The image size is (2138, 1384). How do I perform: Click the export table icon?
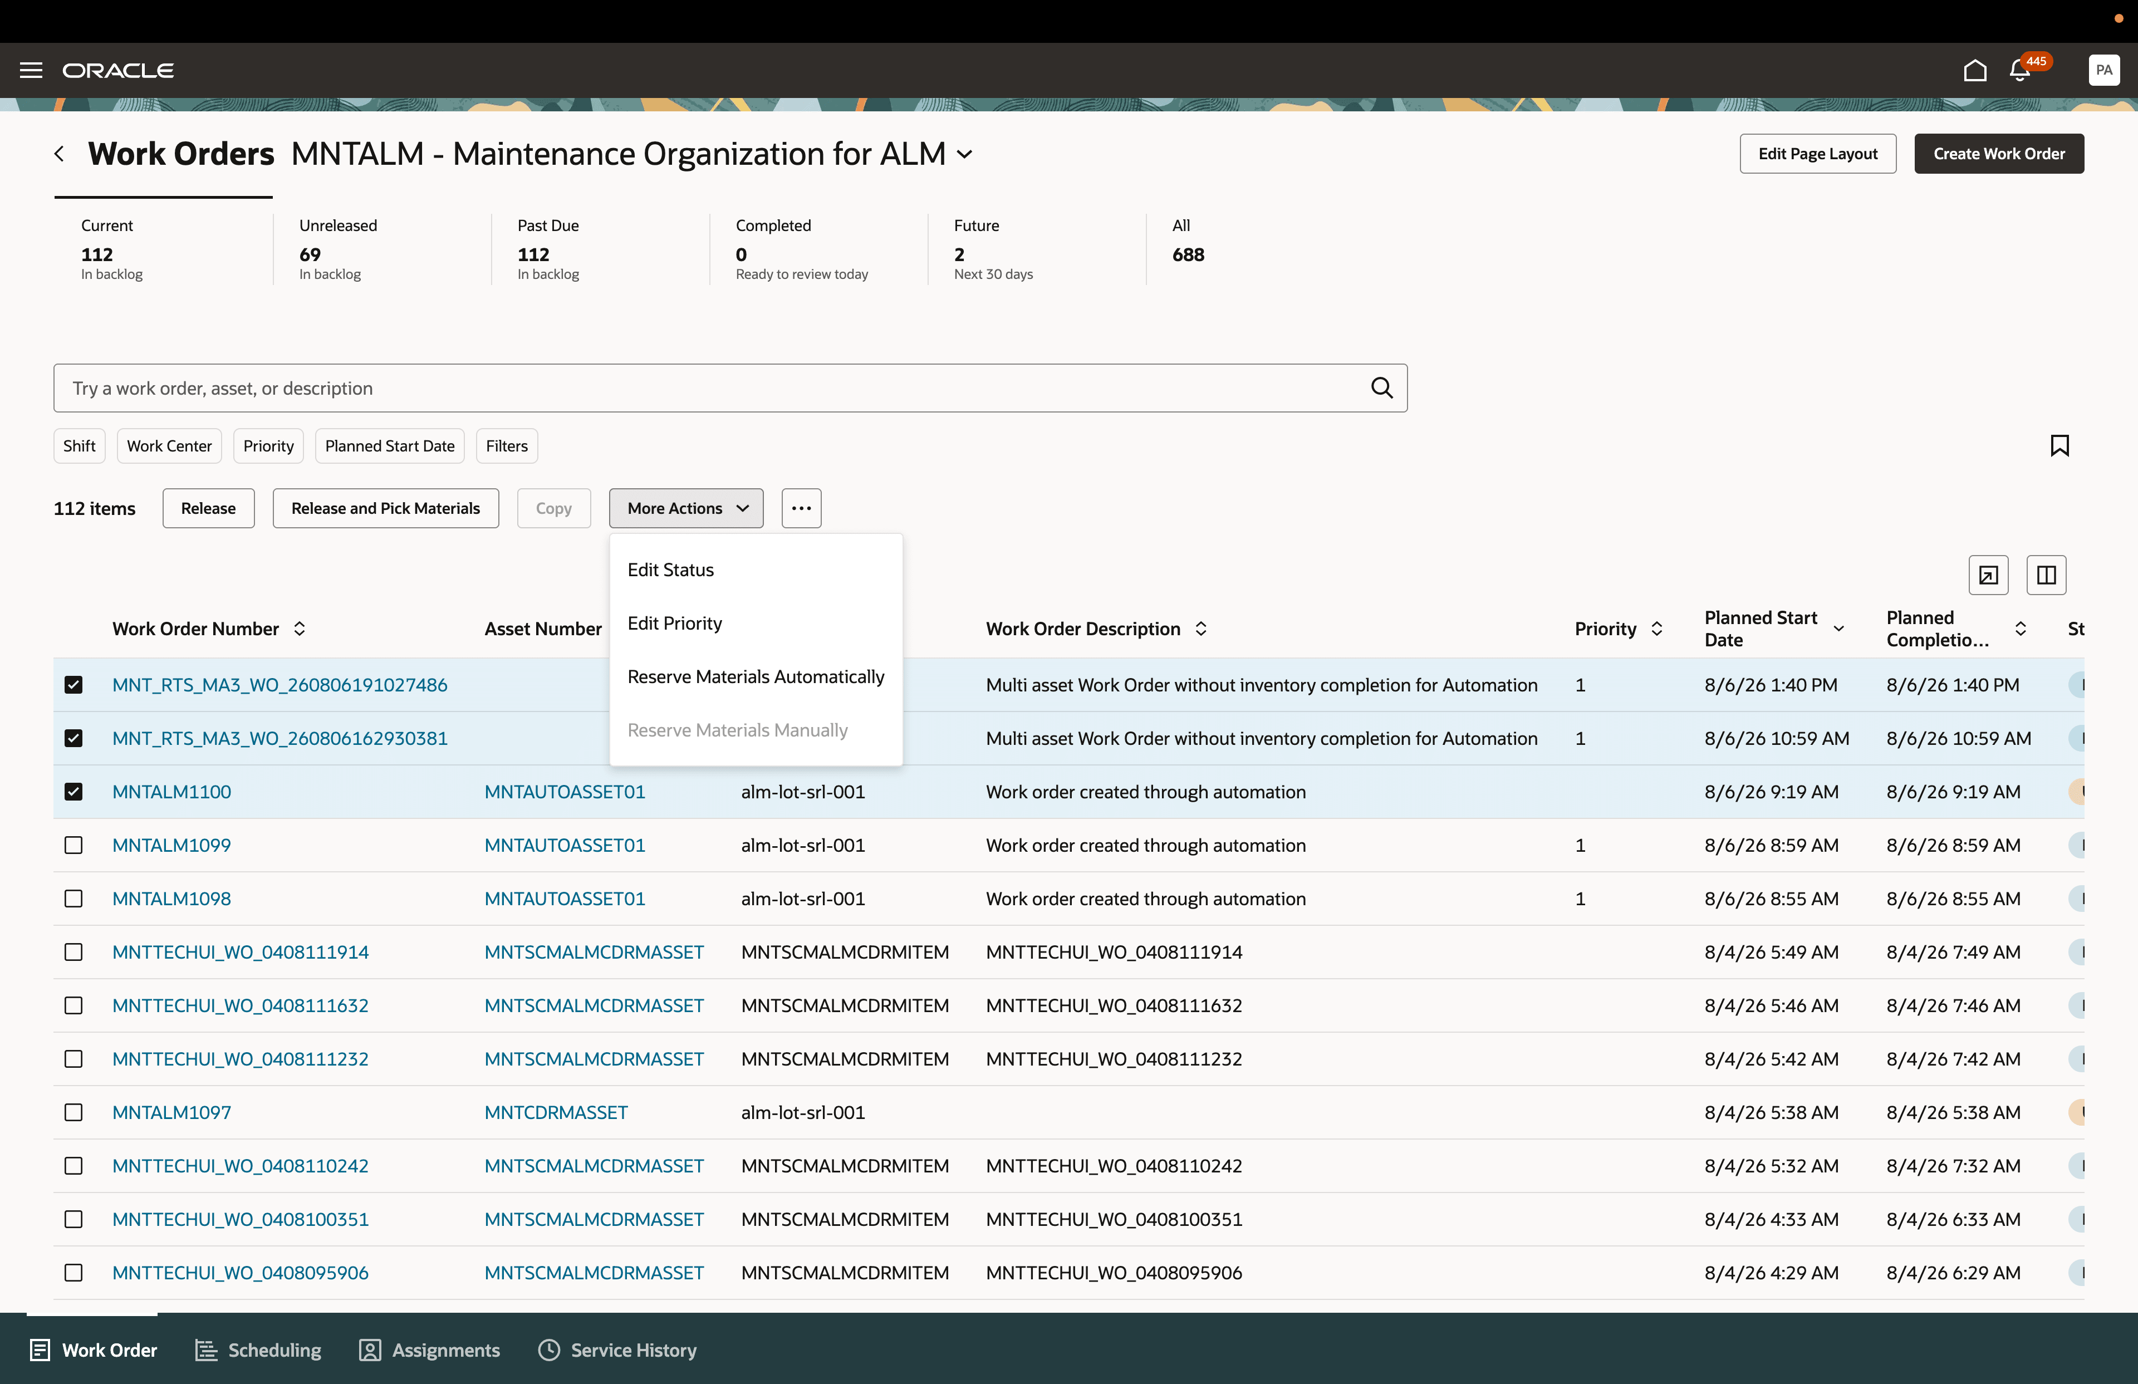pyautogui.click(x=1988, y=575)
